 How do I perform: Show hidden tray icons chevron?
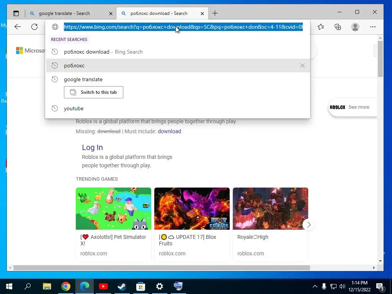pyautogui.click(x=315, y=286)
